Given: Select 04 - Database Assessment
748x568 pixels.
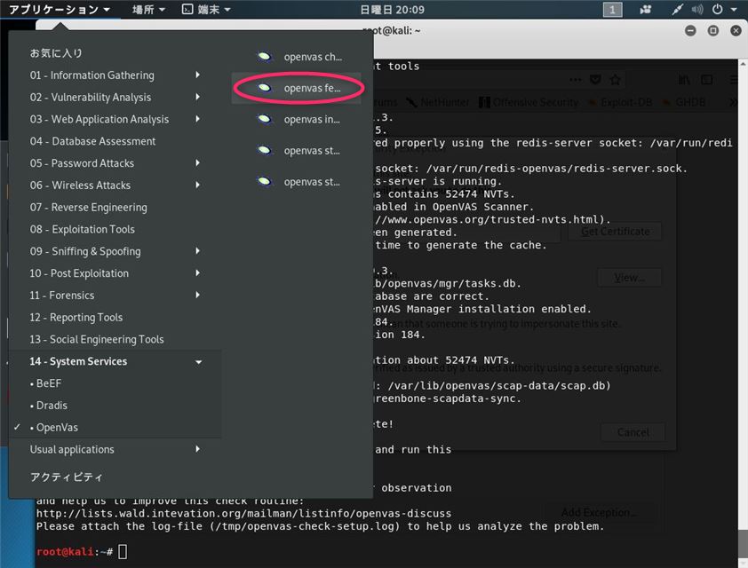Looking at the screenshot, I should point(92,141).
